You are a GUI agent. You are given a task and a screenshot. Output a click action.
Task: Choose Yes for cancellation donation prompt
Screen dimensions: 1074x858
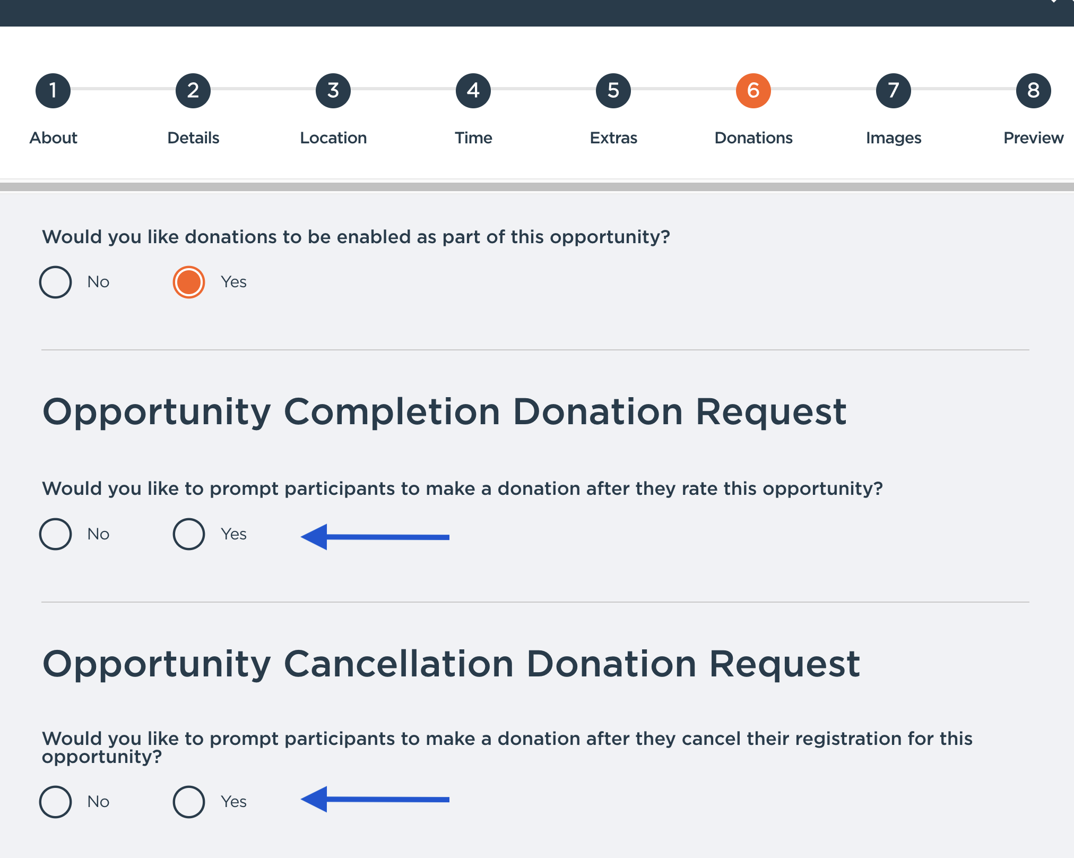[189, 802]
